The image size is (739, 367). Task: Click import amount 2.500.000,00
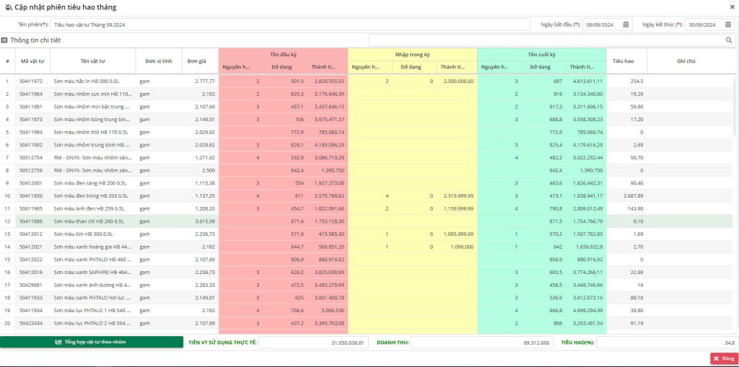point(458,81)
